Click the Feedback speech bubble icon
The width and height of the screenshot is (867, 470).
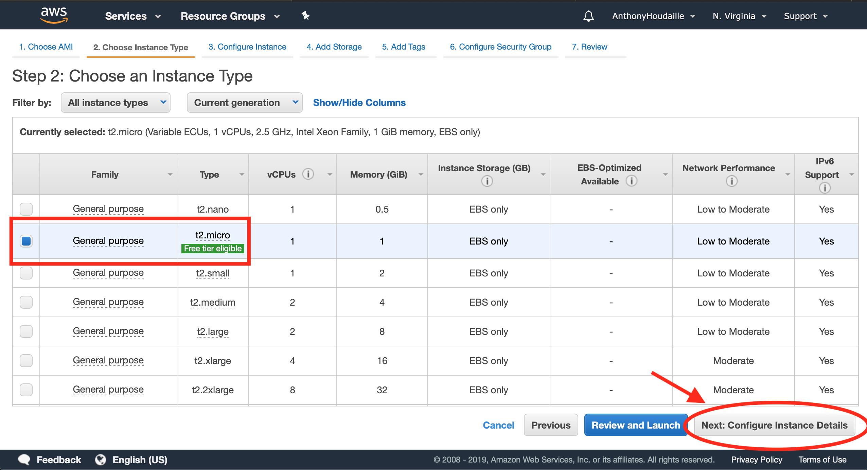pos(24,459)
